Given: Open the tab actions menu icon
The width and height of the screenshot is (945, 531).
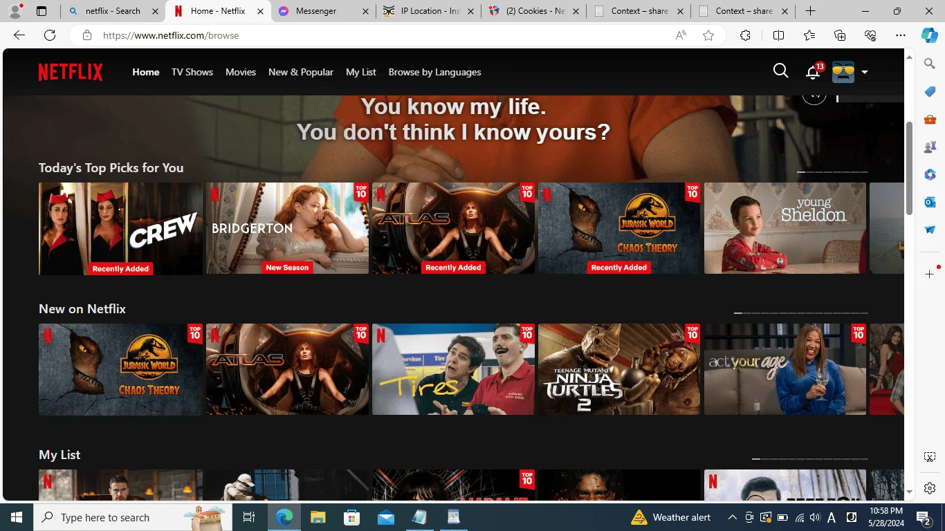Looking at the screenshot, I should click(42, 11).
